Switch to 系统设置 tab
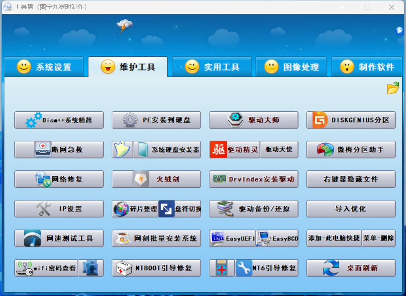The height and width of the screenshot is (296, 406). pos(44,67)
